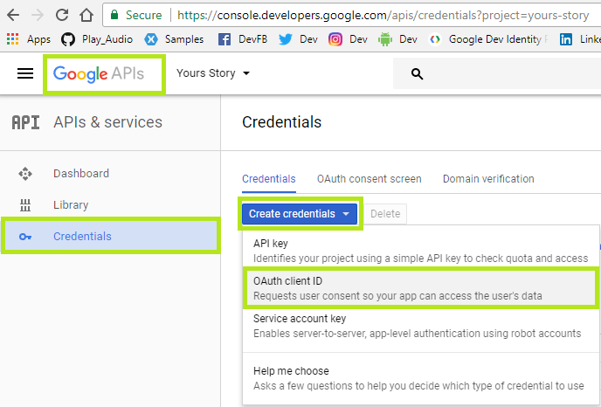Open the browser home page icon
The image size is (601, 407).
click(x=86, y=15)
